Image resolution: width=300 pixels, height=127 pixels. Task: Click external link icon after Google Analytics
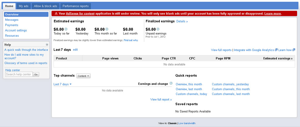click(276, 50)
